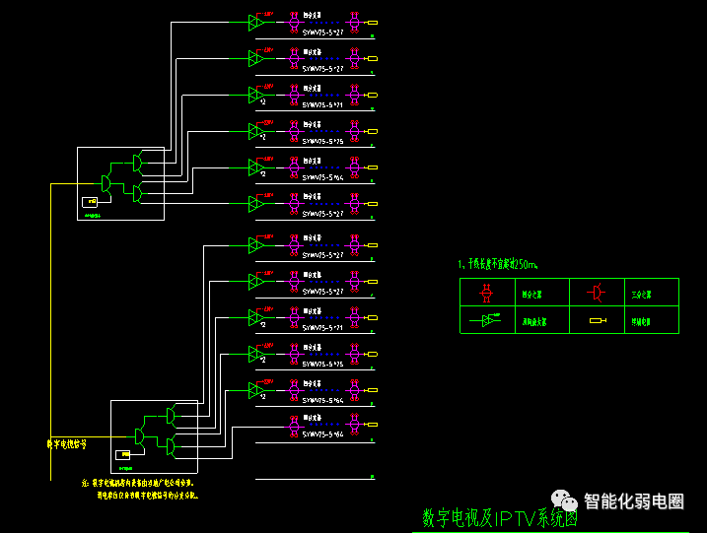Click the yellow 数字电视信号 label
Screen dimensions: 707x533
click(x=67, y=444)
